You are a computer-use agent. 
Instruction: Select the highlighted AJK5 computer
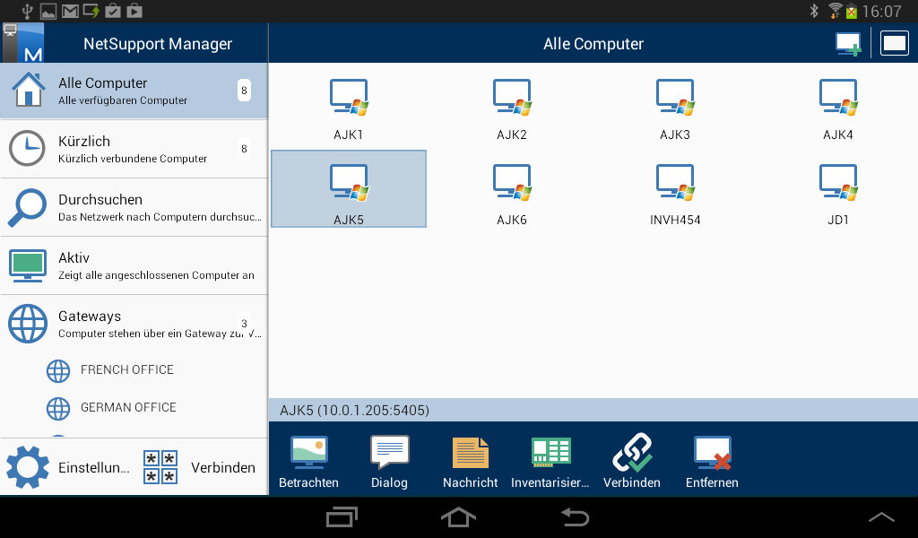point(349,188)
